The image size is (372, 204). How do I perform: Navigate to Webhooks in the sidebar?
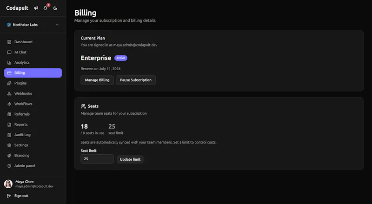point(33,93)
